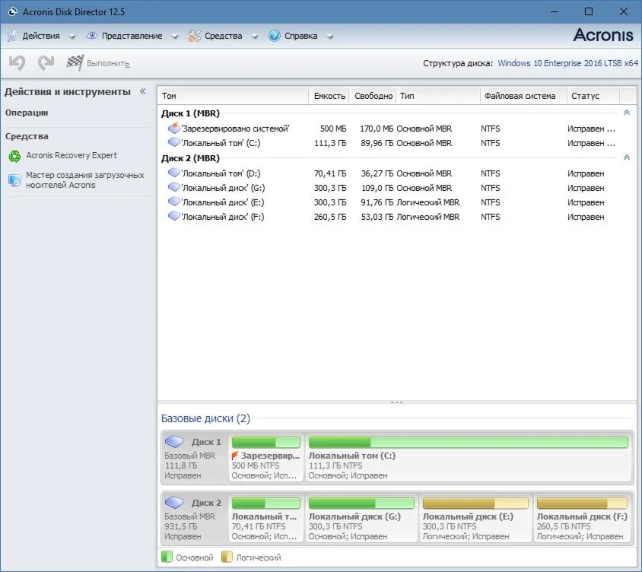Click the Диск 1 drive icon

click(175, 442)
